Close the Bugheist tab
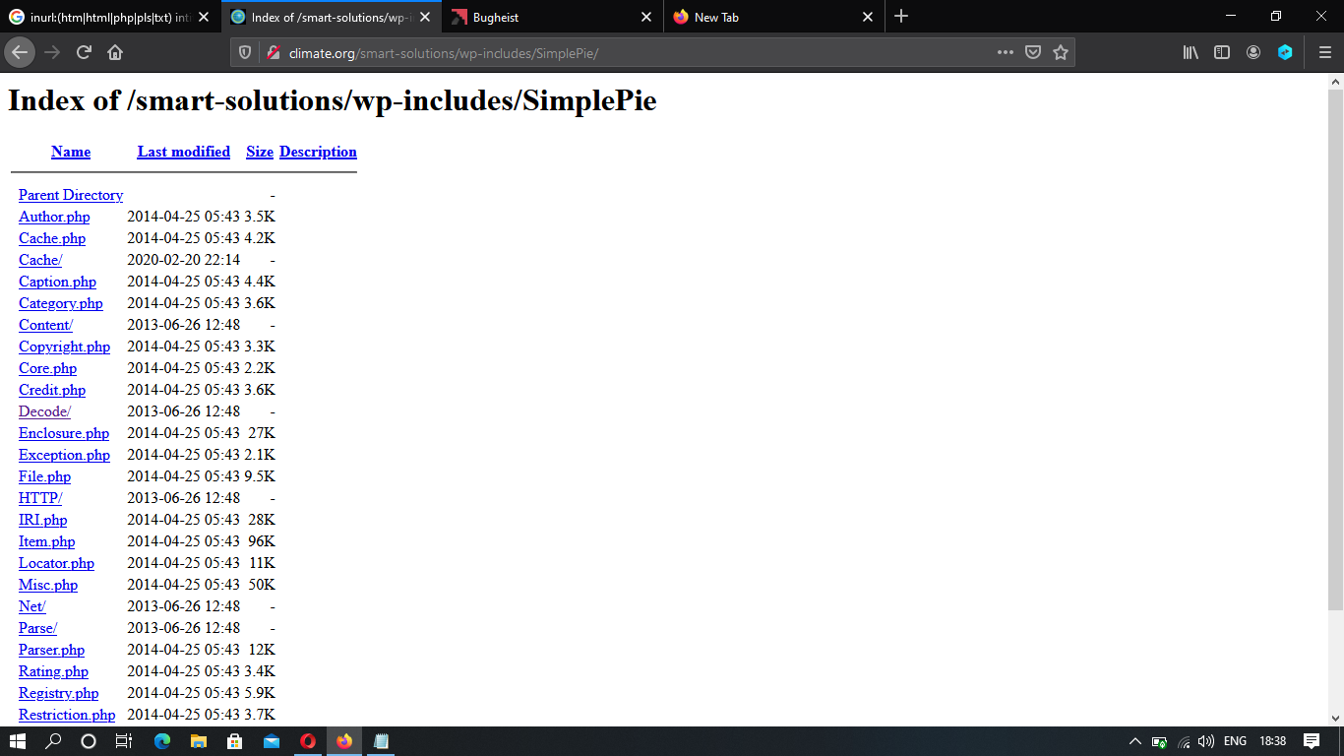The height and width of the screenshot is (756, 1344). click(646, 17)
